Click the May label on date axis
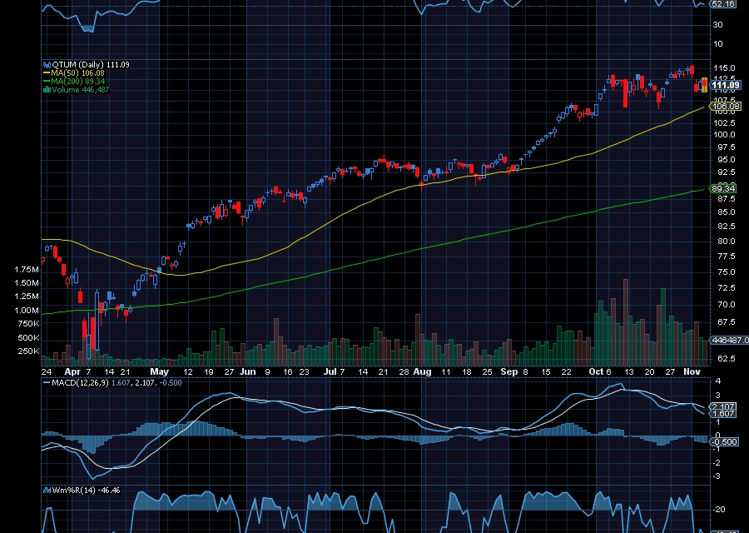This screenshot has height=533, width=749. pos(160,372)
